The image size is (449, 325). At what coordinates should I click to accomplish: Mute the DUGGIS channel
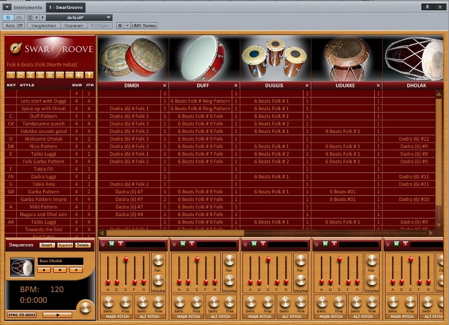254,244
